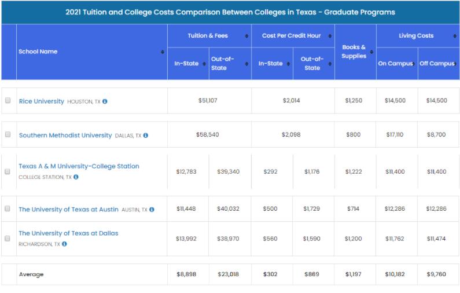The width and height of the screenshot is (460, 293).
Task: Select Texas A & M row checkbox
Action: point(8,171)
